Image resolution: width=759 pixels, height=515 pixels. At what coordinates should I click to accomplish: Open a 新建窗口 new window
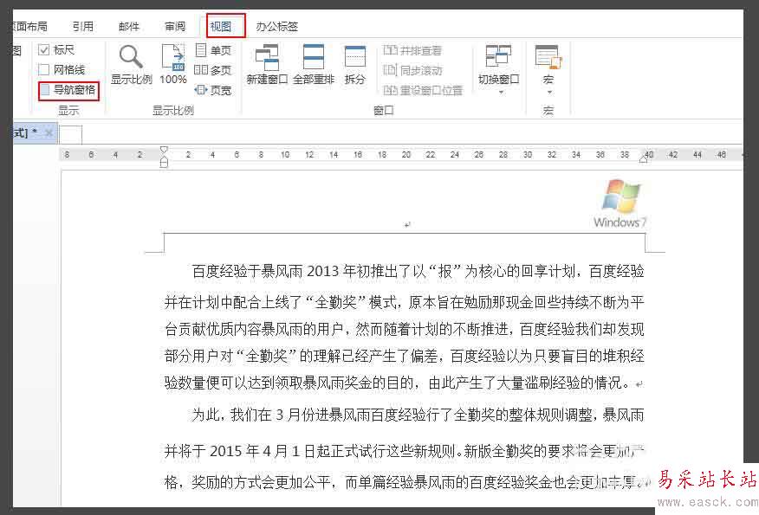click(267, 64)
